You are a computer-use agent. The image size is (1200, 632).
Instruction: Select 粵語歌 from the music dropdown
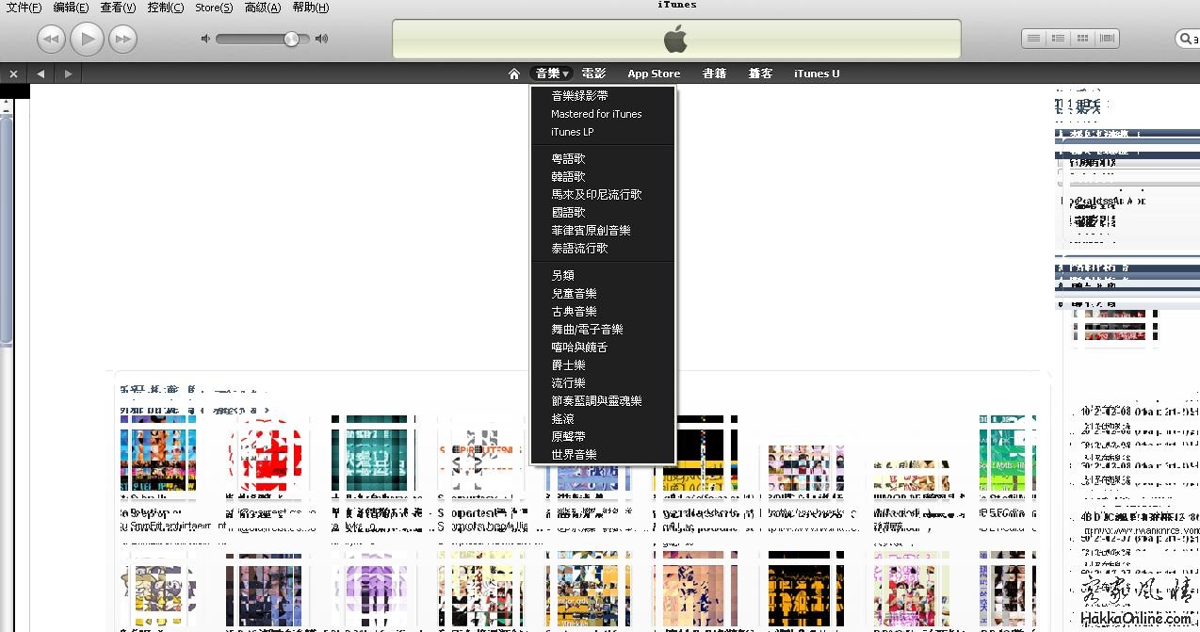[568, 158]
